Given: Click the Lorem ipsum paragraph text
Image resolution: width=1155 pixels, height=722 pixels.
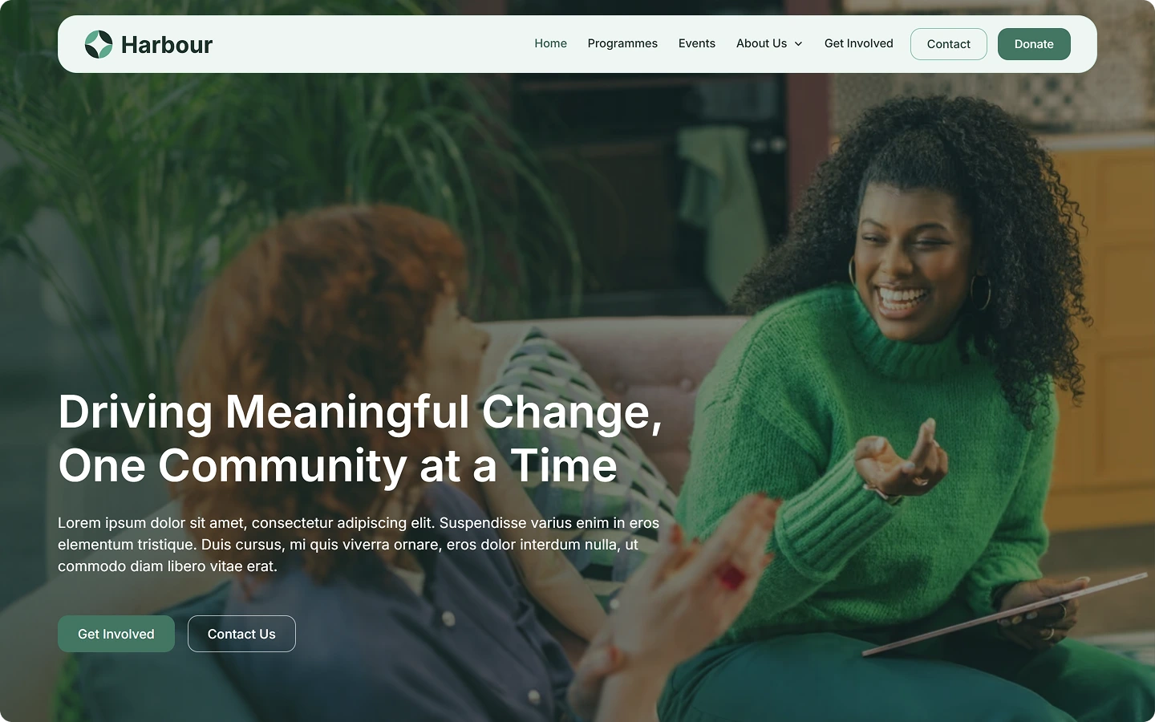Looking at the screenshot, I should [359, 545].
